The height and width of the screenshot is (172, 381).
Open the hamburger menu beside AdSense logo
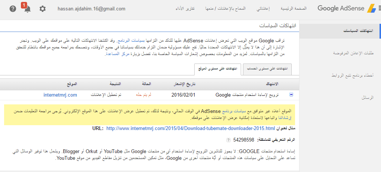point(380,9)
